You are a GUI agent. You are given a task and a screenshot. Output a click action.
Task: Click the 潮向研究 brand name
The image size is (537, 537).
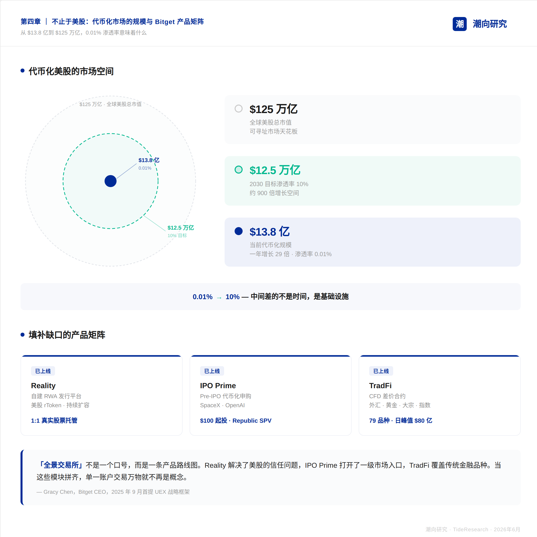490,24
